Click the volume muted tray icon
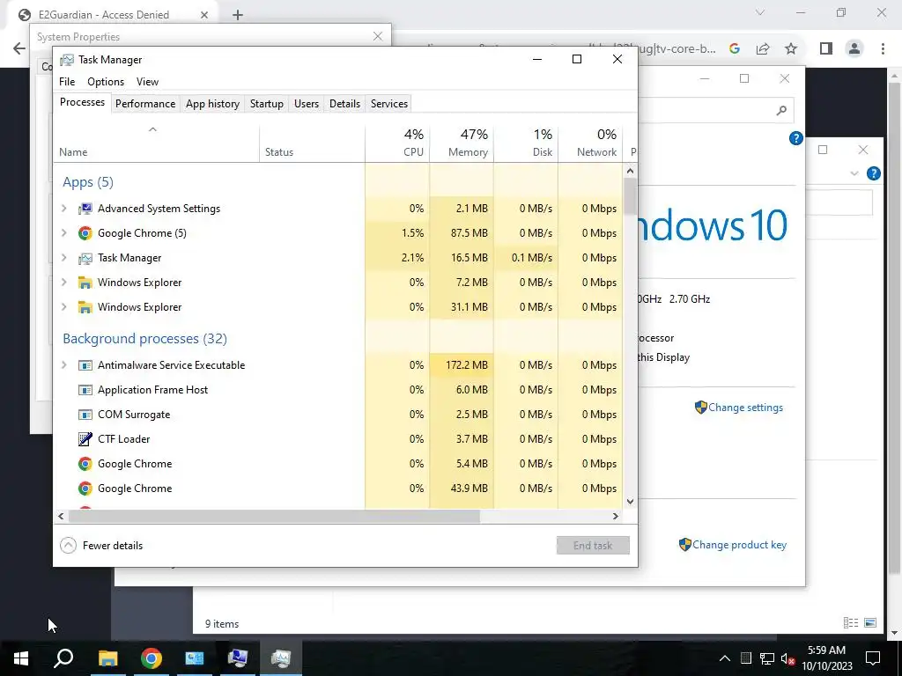The width and height of the screenshot is (902, 676). [x=787, y=658]
